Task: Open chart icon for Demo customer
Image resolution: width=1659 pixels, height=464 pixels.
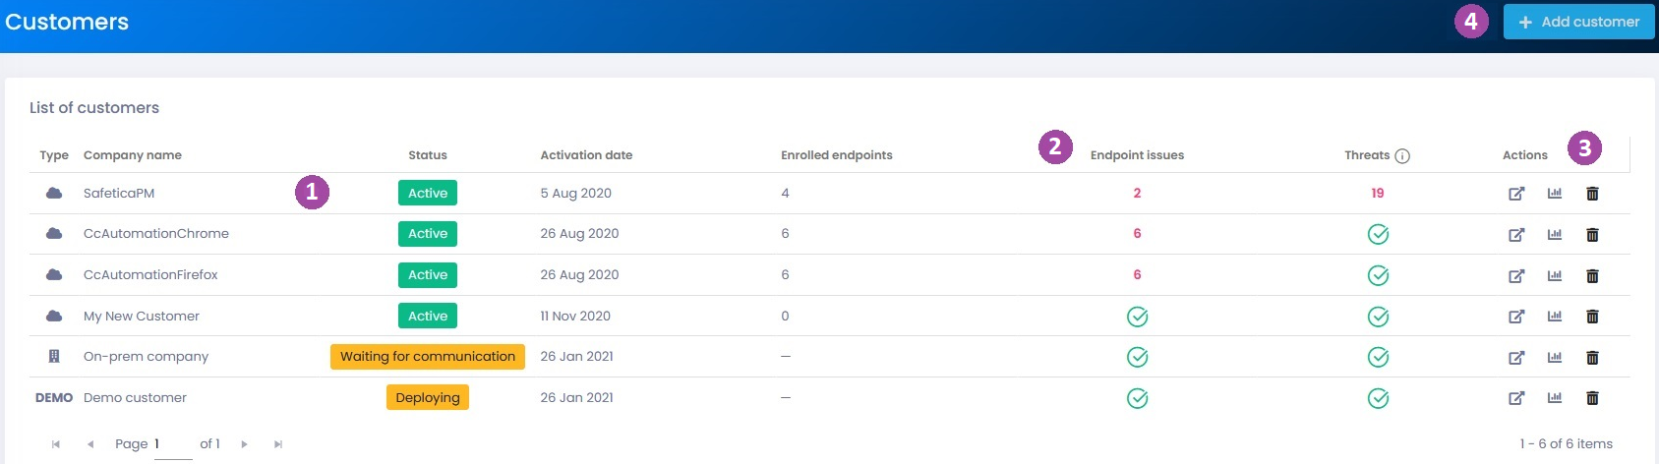Action: coord(1555,398)
